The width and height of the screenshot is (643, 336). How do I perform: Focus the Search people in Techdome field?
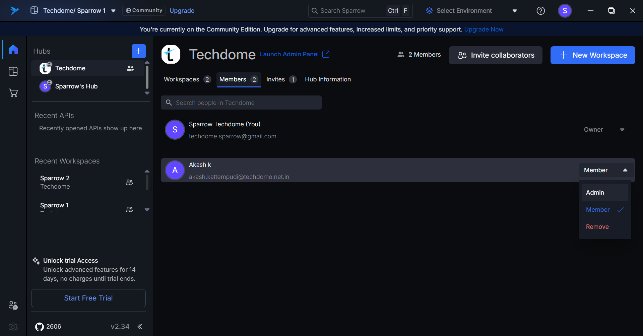(241, 103)
